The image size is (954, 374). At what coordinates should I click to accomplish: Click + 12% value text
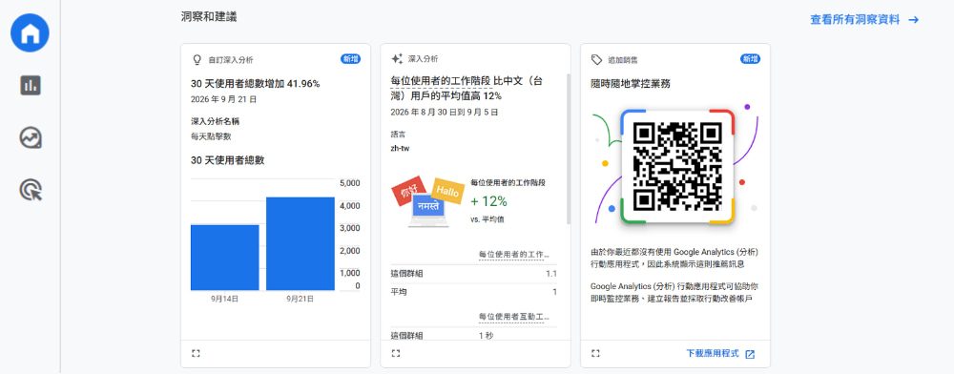coord(488,201)
